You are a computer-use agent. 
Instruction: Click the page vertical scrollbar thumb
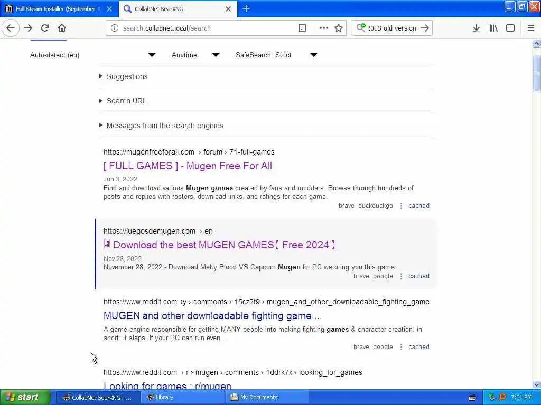point(536,73)
